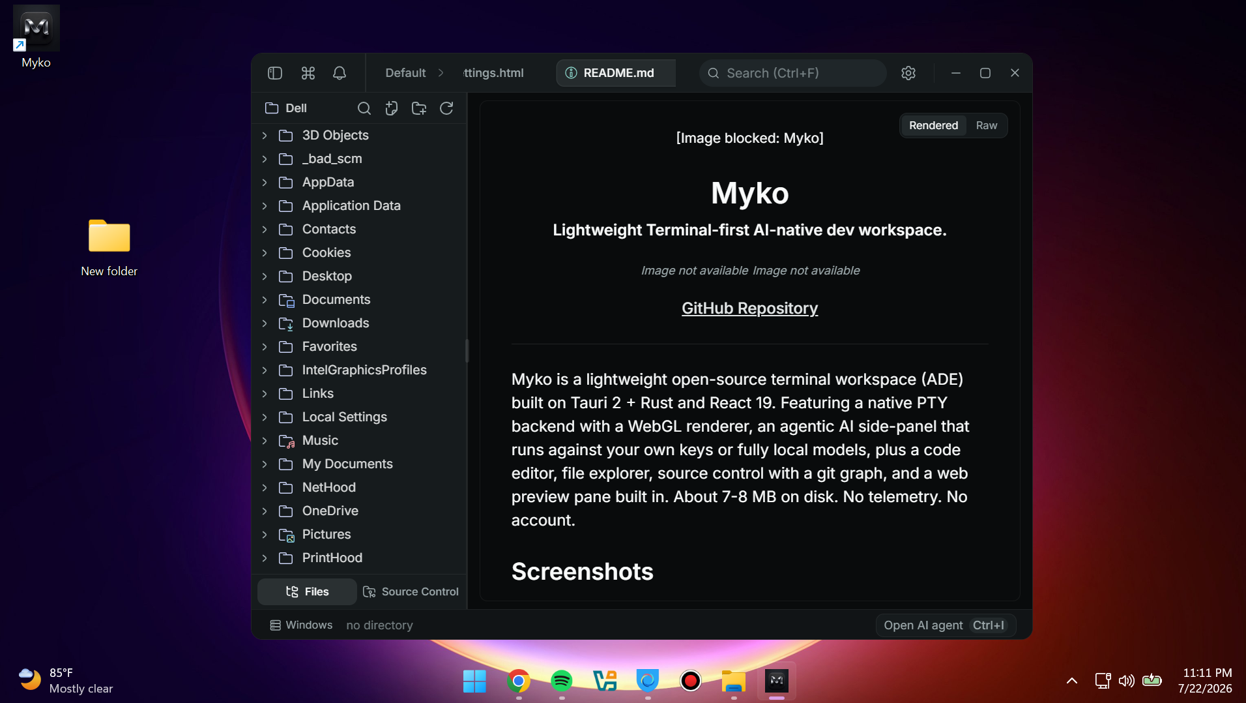The height and width of the screenshot is (703, 1246).
Task: Click the Pictures folder icon
Action: click(x=286, y=535)
